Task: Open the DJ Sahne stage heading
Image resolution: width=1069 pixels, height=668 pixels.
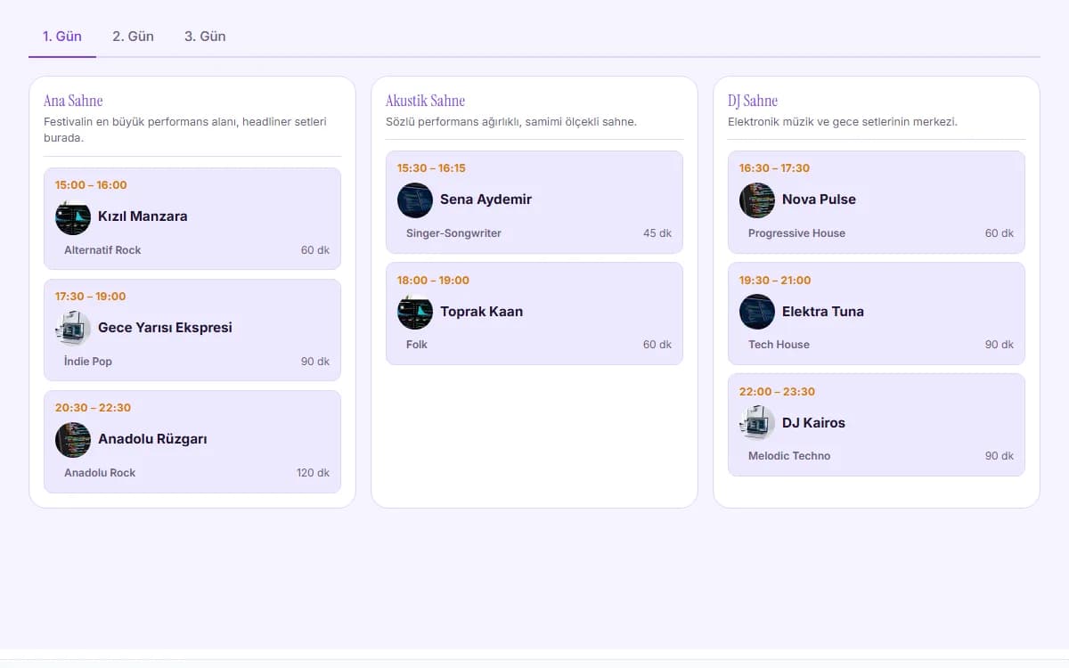Action: tap(753, 101)
